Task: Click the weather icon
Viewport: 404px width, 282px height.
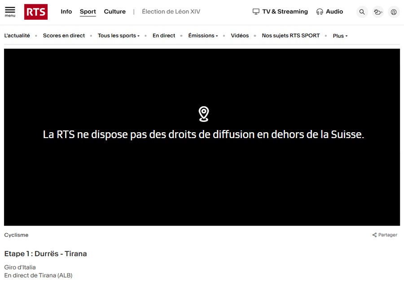Action: click(x=378, y=12)
